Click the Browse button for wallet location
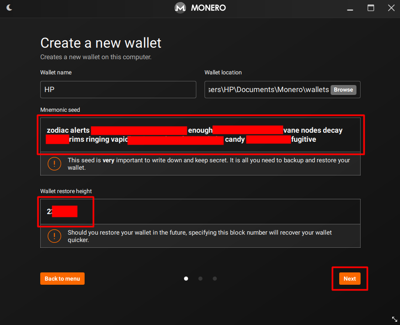This screenshot has height=325, width=400. (x=343, y=90)
